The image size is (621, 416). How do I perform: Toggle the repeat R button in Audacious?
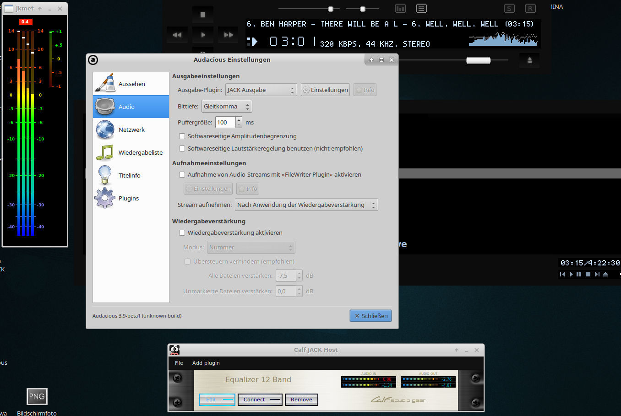point(530,8)
